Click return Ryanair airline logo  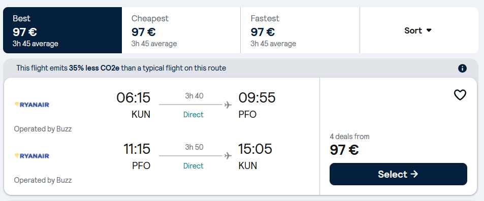pyautogui.click(x=32, y=156)
